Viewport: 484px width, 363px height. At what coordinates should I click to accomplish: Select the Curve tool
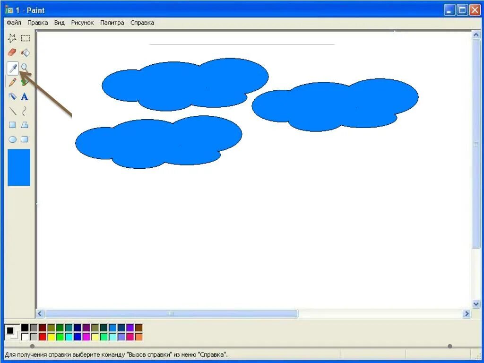(x=25, y=111)
